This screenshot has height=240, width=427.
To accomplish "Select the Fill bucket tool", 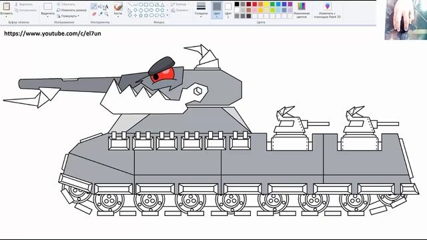I will pyautogui.click(x=100, y=6).
